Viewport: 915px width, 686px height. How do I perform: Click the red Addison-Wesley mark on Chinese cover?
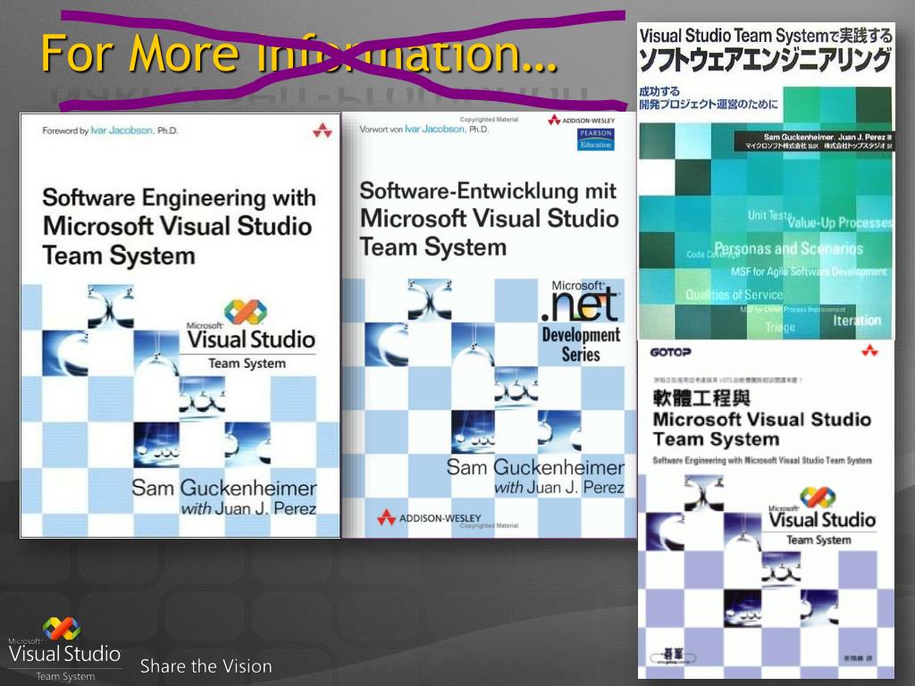pos(869,350)
